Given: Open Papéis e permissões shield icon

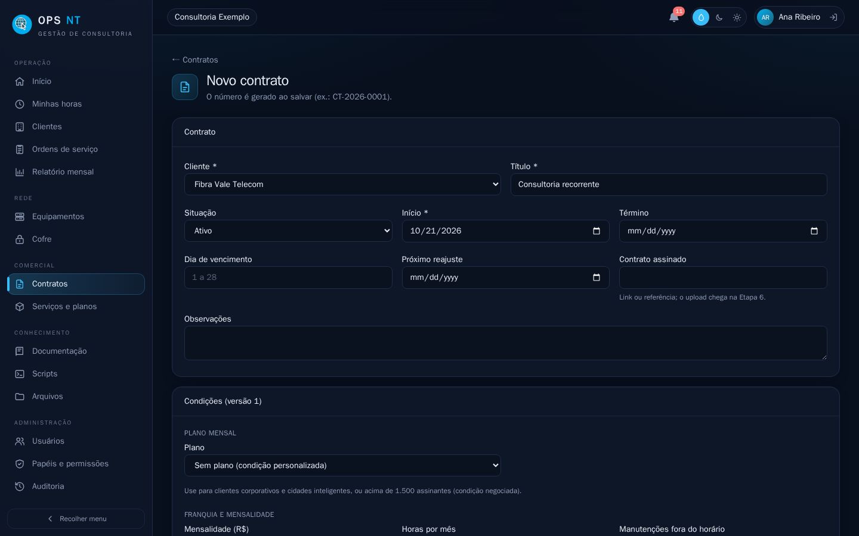Looking at the screenshot, I should [x=20, y=464].
